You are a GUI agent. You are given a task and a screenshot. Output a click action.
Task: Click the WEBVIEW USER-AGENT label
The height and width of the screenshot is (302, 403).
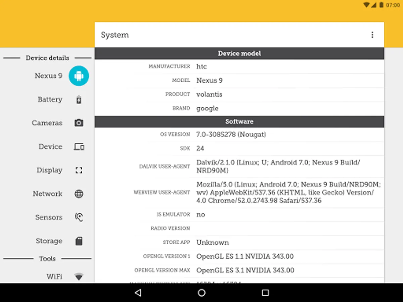click(x=162, y=193)
